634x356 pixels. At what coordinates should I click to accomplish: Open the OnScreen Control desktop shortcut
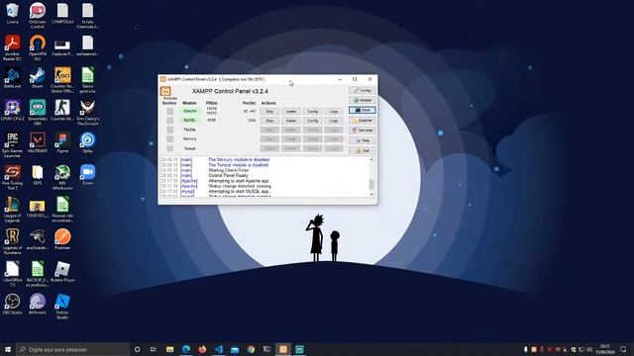(x=38, y=16)
